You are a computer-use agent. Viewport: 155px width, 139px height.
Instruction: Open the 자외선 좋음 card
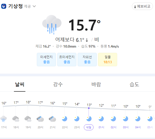pos(87,60)
